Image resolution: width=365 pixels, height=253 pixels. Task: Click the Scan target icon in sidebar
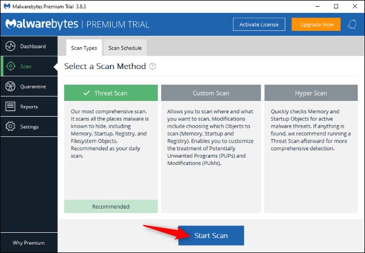[11, 66]
